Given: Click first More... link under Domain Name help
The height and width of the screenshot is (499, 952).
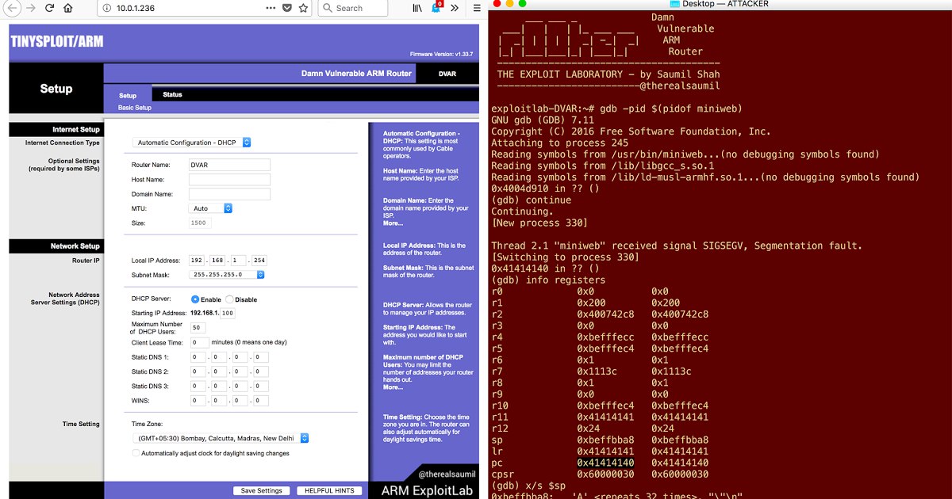Looking at the screenshot, I should click(x=393, y=223).
